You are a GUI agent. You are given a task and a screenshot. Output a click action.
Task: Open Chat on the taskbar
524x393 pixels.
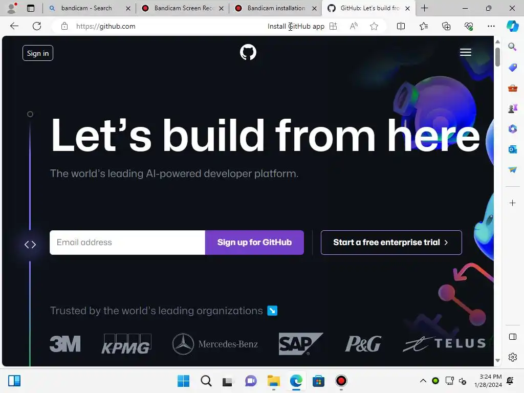[251, 381]
